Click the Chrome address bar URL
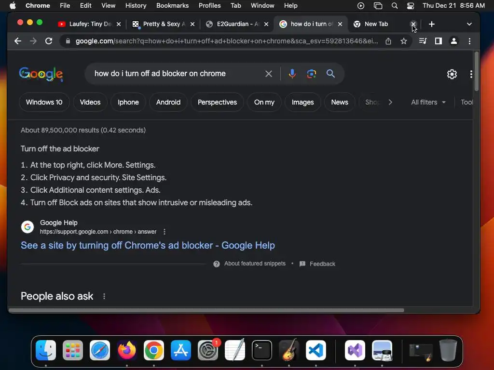This screenshot has width=494, height=370. (227, 41)
